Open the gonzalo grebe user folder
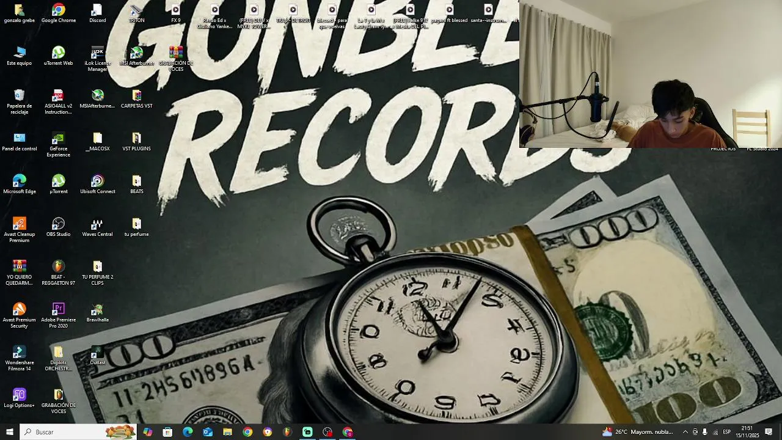The image size is (782, 440). pyautogui.click(x=19, y=13)
